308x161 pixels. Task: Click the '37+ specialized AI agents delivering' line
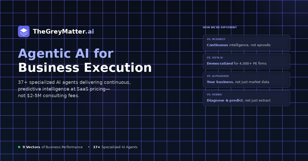[74, 83]
